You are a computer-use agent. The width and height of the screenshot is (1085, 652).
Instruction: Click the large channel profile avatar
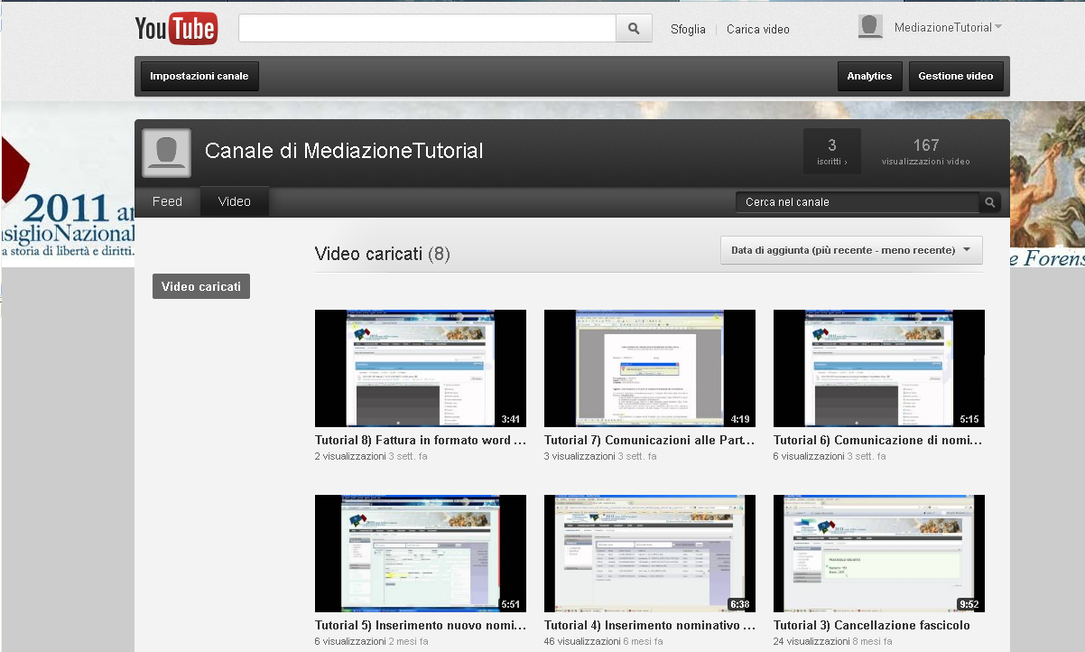tap(167, 153)
